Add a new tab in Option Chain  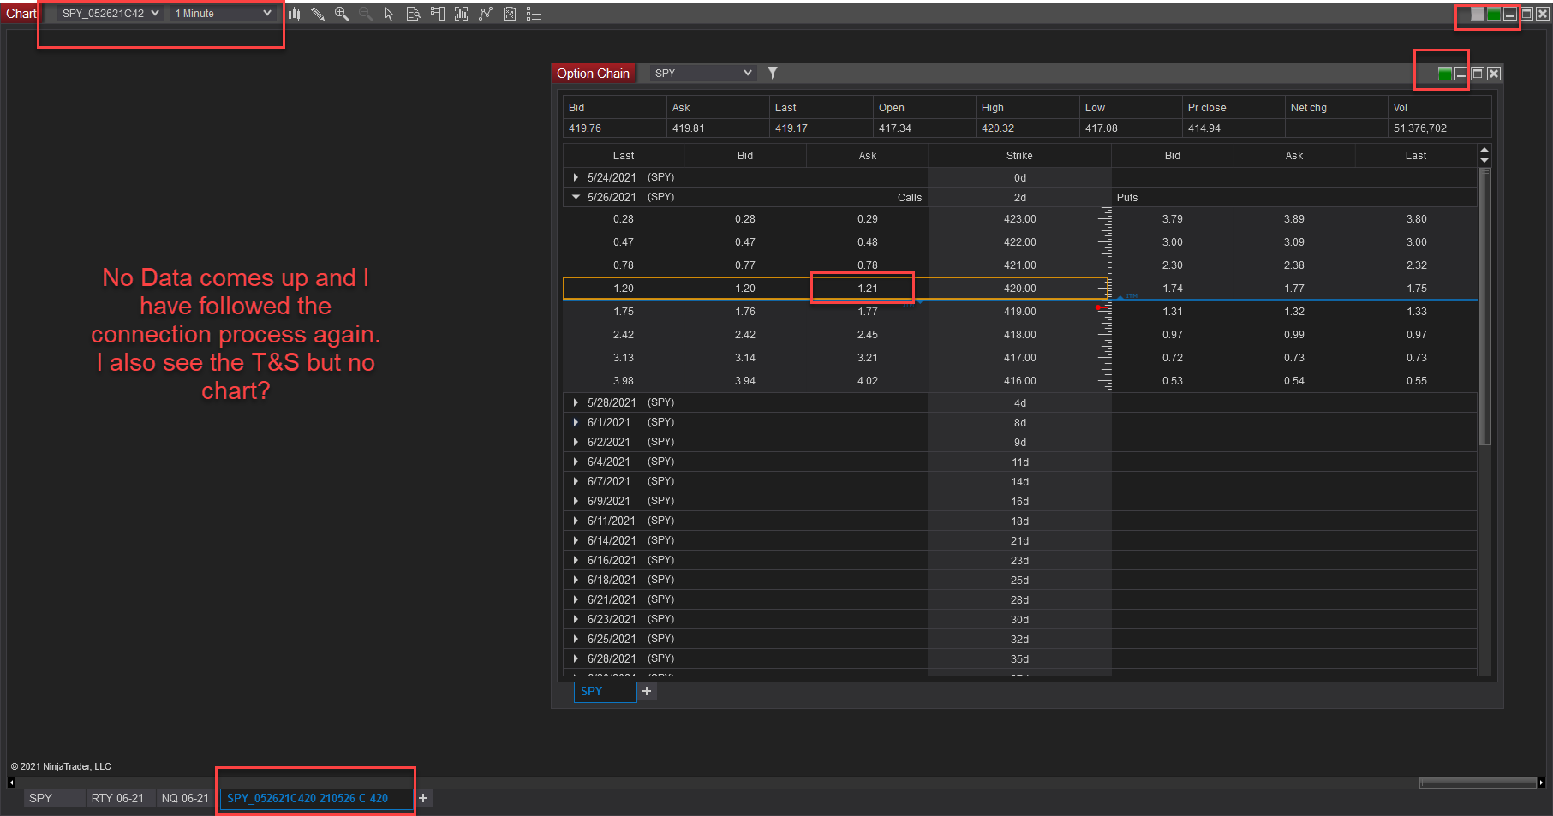pos(647,691)
